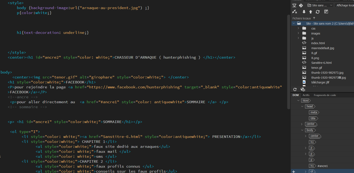Click the expand Files panel icon
The image size is (354, 173).
point(326,12)
